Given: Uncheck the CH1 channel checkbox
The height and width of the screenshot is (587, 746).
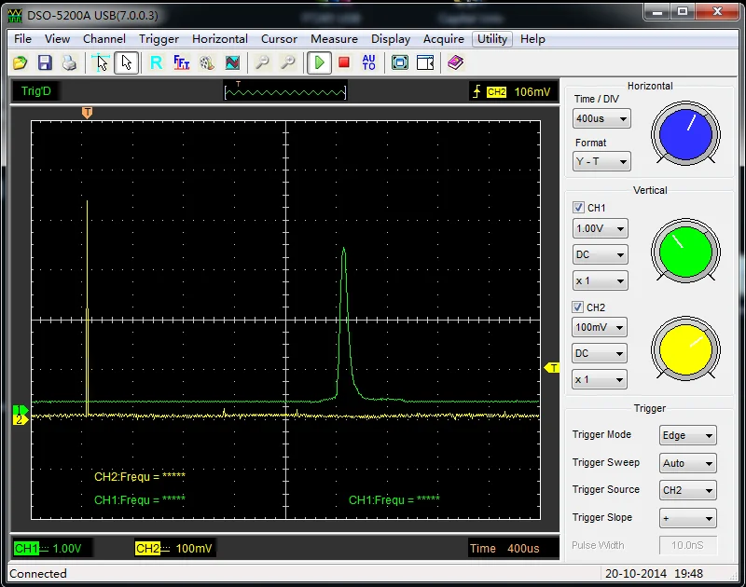Looking at the screenshot, I should 579,208.
